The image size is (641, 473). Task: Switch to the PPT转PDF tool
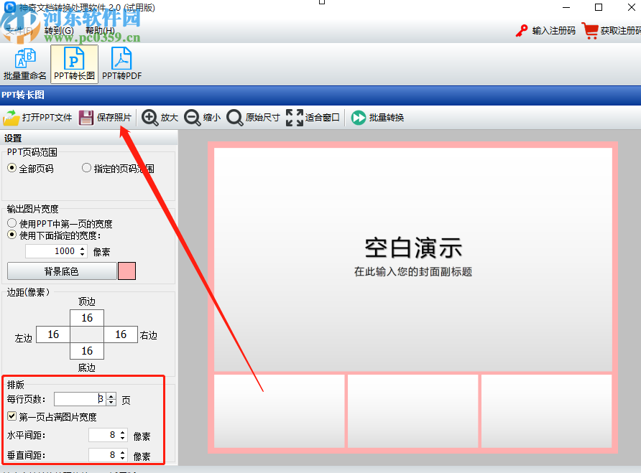[120, 63]
